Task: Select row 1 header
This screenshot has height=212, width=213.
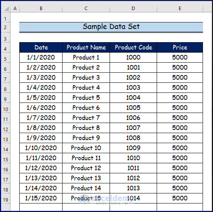Action: [5, 17]
